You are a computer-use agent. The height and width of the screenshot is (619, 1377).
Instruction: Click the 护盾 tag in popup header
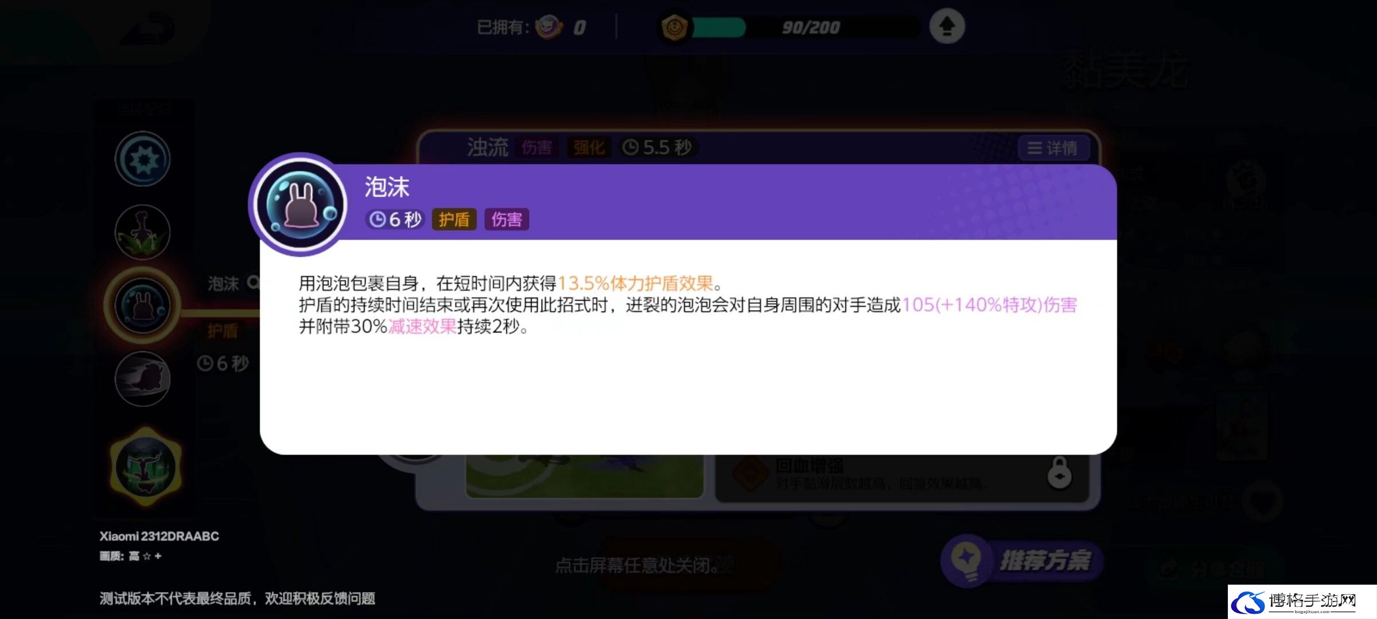coord(454,220)
